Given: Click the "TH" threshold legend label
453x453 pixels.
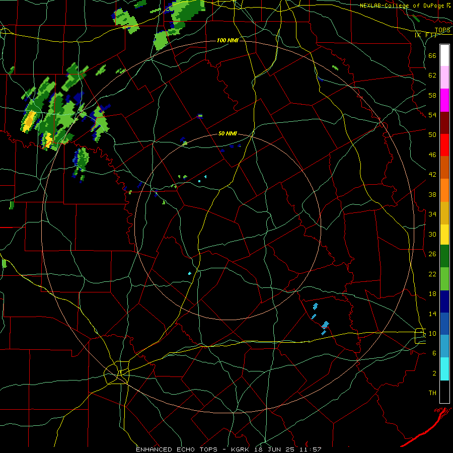Looking at the screenshot, I should click(432, 393).
